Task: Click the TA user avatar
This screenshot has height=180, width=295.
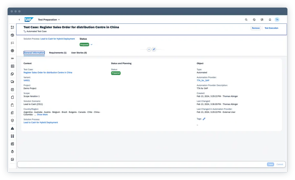Action: point(277,20)
